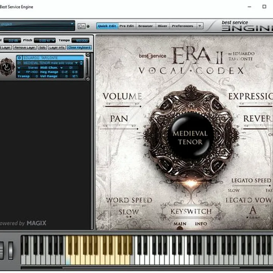
Task: Maximize the Best Service Engine window
Action: pos(264,6)
